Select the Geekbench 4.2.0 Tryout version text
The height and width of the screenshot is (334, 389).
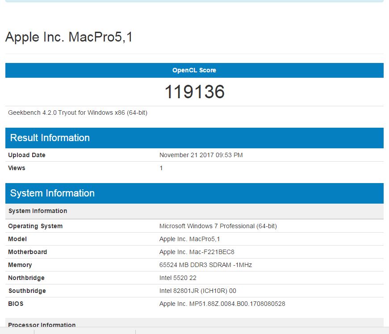click(78, 113)
